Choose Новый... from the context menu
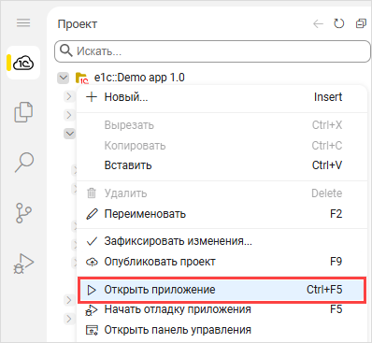 [222, 97]
